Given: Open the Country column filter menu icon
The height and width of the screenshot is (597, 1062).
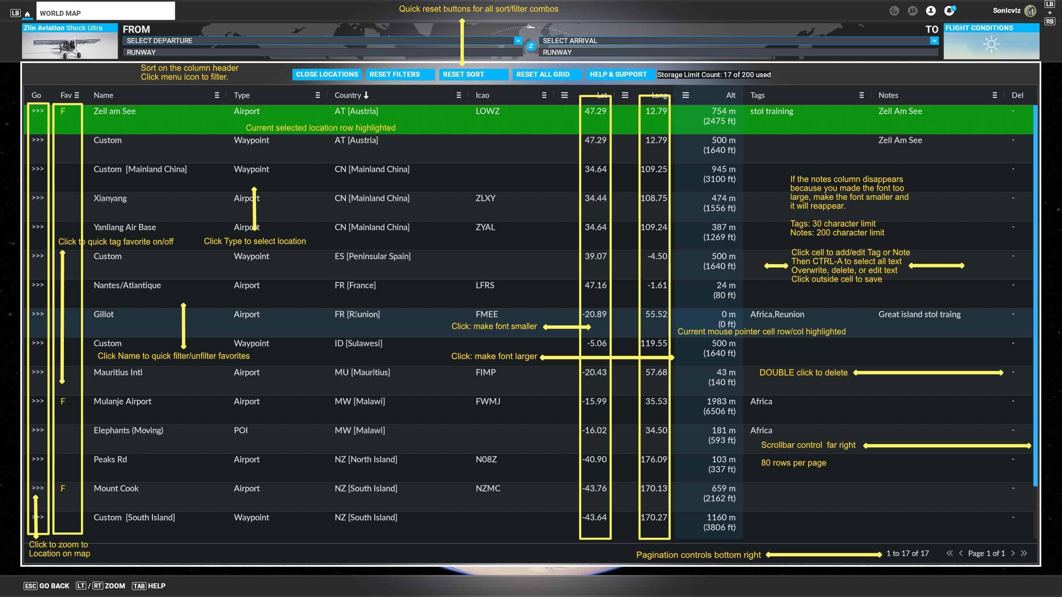Looking at the screenshot, I should (x=458, y=95).
